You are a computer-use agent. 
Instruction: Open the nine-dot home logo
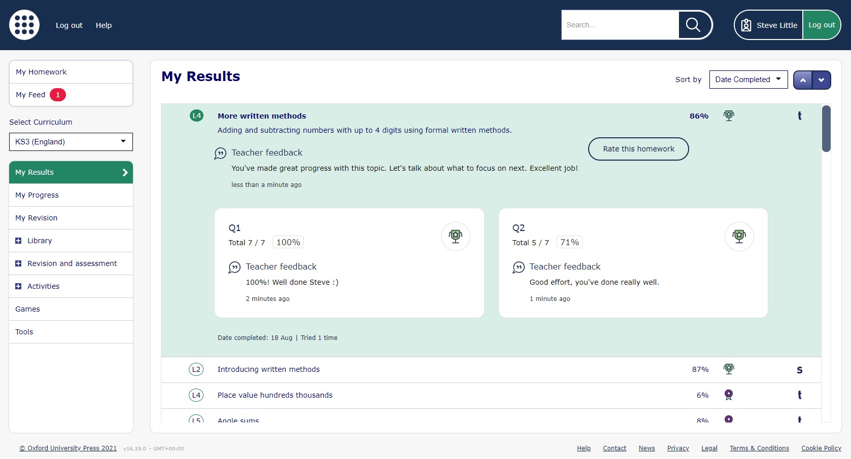pos(24,25)
